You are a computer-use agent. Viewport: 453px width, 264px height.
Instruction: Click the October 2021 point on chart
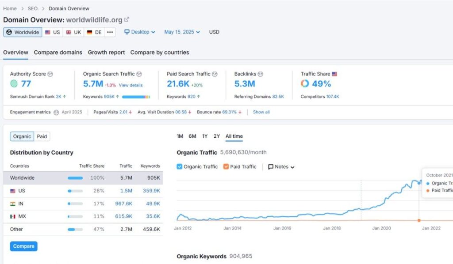coord(419,183)
